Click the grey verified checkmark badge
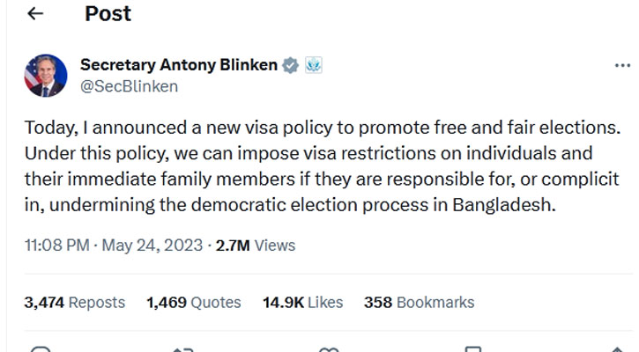The height and width of the screenshot is (352, 639). click(x=290, y=65)
